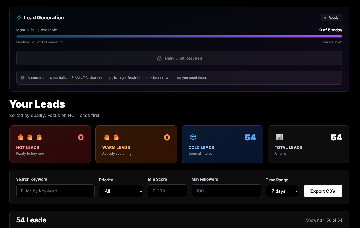Open the Time Range dropdown
Screen dimensions: 360x228
(283, 191)
